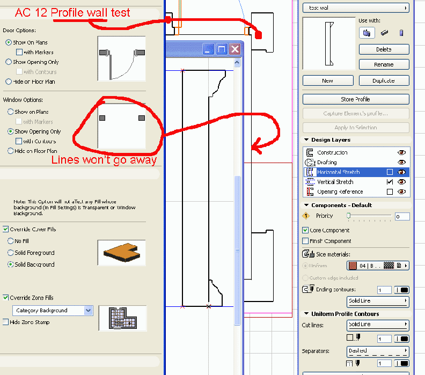The image size is (425, 375).
Task: Enable the Horizontal Stretch checkbox
Action: tap(390, 172)
